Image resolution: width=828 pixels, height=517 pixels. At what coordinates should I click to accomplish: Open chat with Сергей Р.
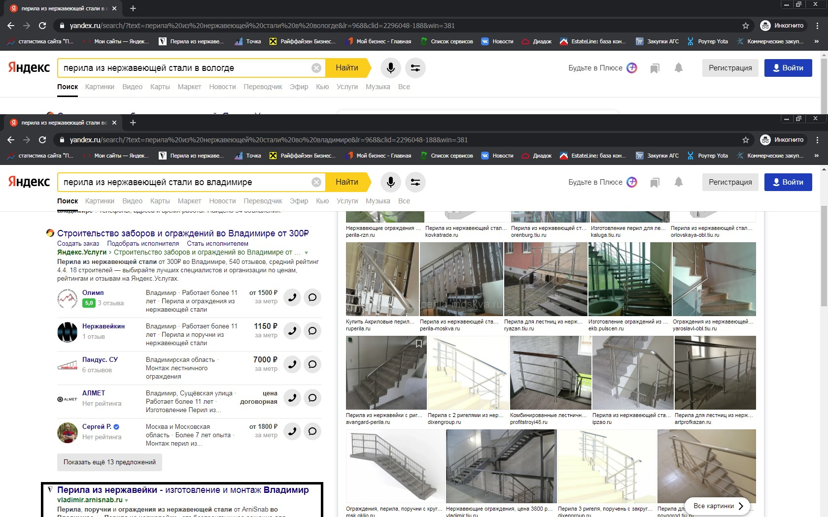point(312,431)
